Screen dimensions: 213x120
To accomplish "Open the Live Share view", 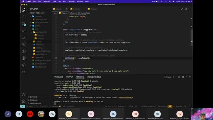I will pyautogui.click(x=24, y=65).
